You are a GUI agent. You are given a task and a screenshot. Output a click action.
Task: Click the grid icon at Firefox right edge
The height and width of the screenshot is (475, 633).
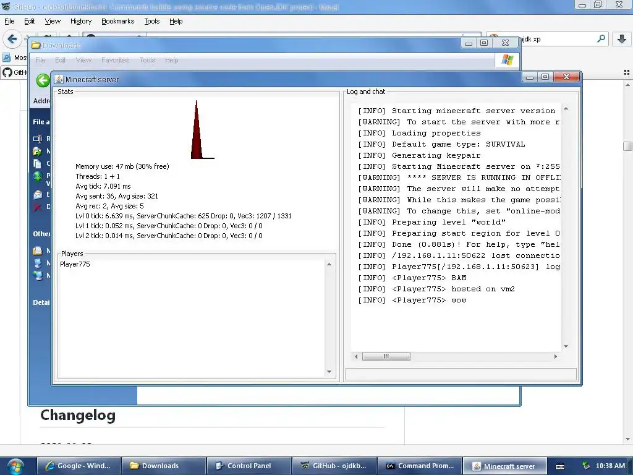point(627,72)
